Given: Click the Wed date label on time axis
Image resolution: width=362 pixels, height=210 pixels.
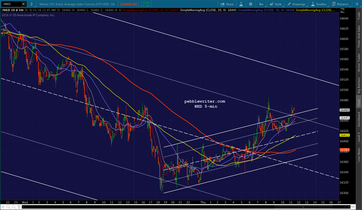Looking at the screenshot, I should pyautogui.click(x=25, y=202).
